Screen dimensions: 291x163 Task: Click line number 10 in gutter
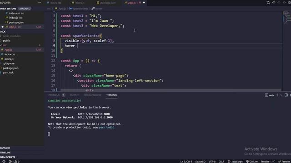[x=53, y=51]
